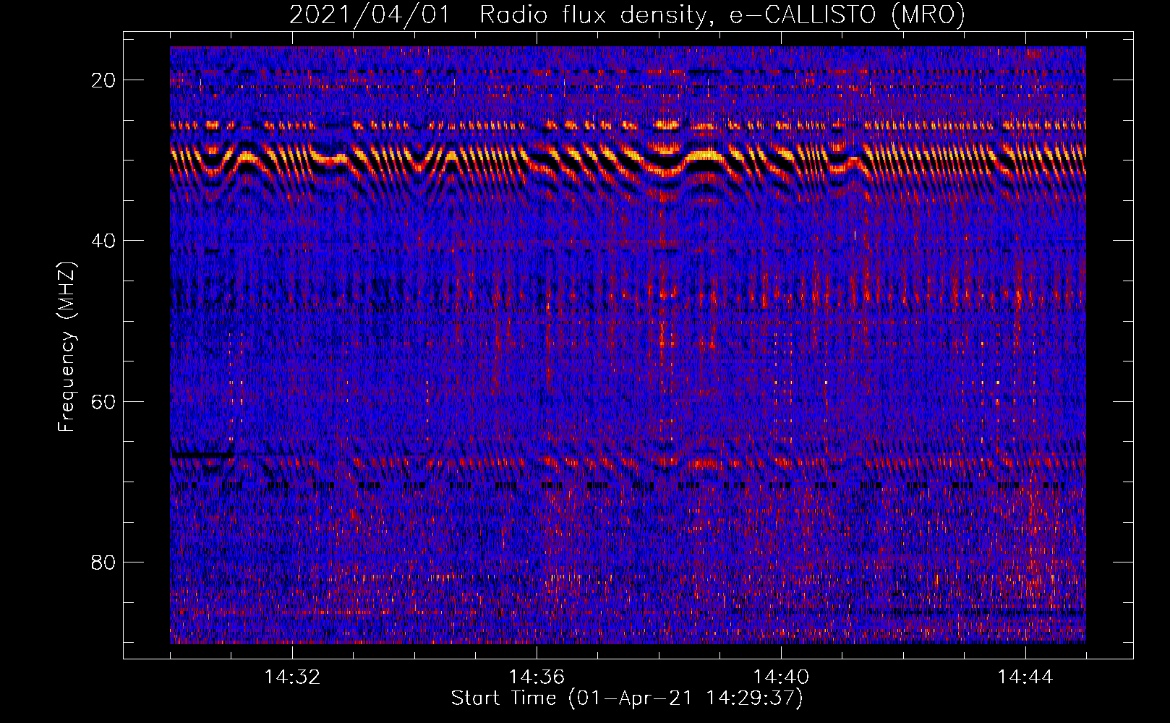Click the Start Time x-axis label

point(627,698)
